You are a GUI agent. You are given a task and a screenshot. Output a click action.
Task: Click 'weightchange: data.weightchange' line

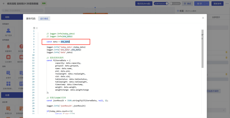coord(72,90)
